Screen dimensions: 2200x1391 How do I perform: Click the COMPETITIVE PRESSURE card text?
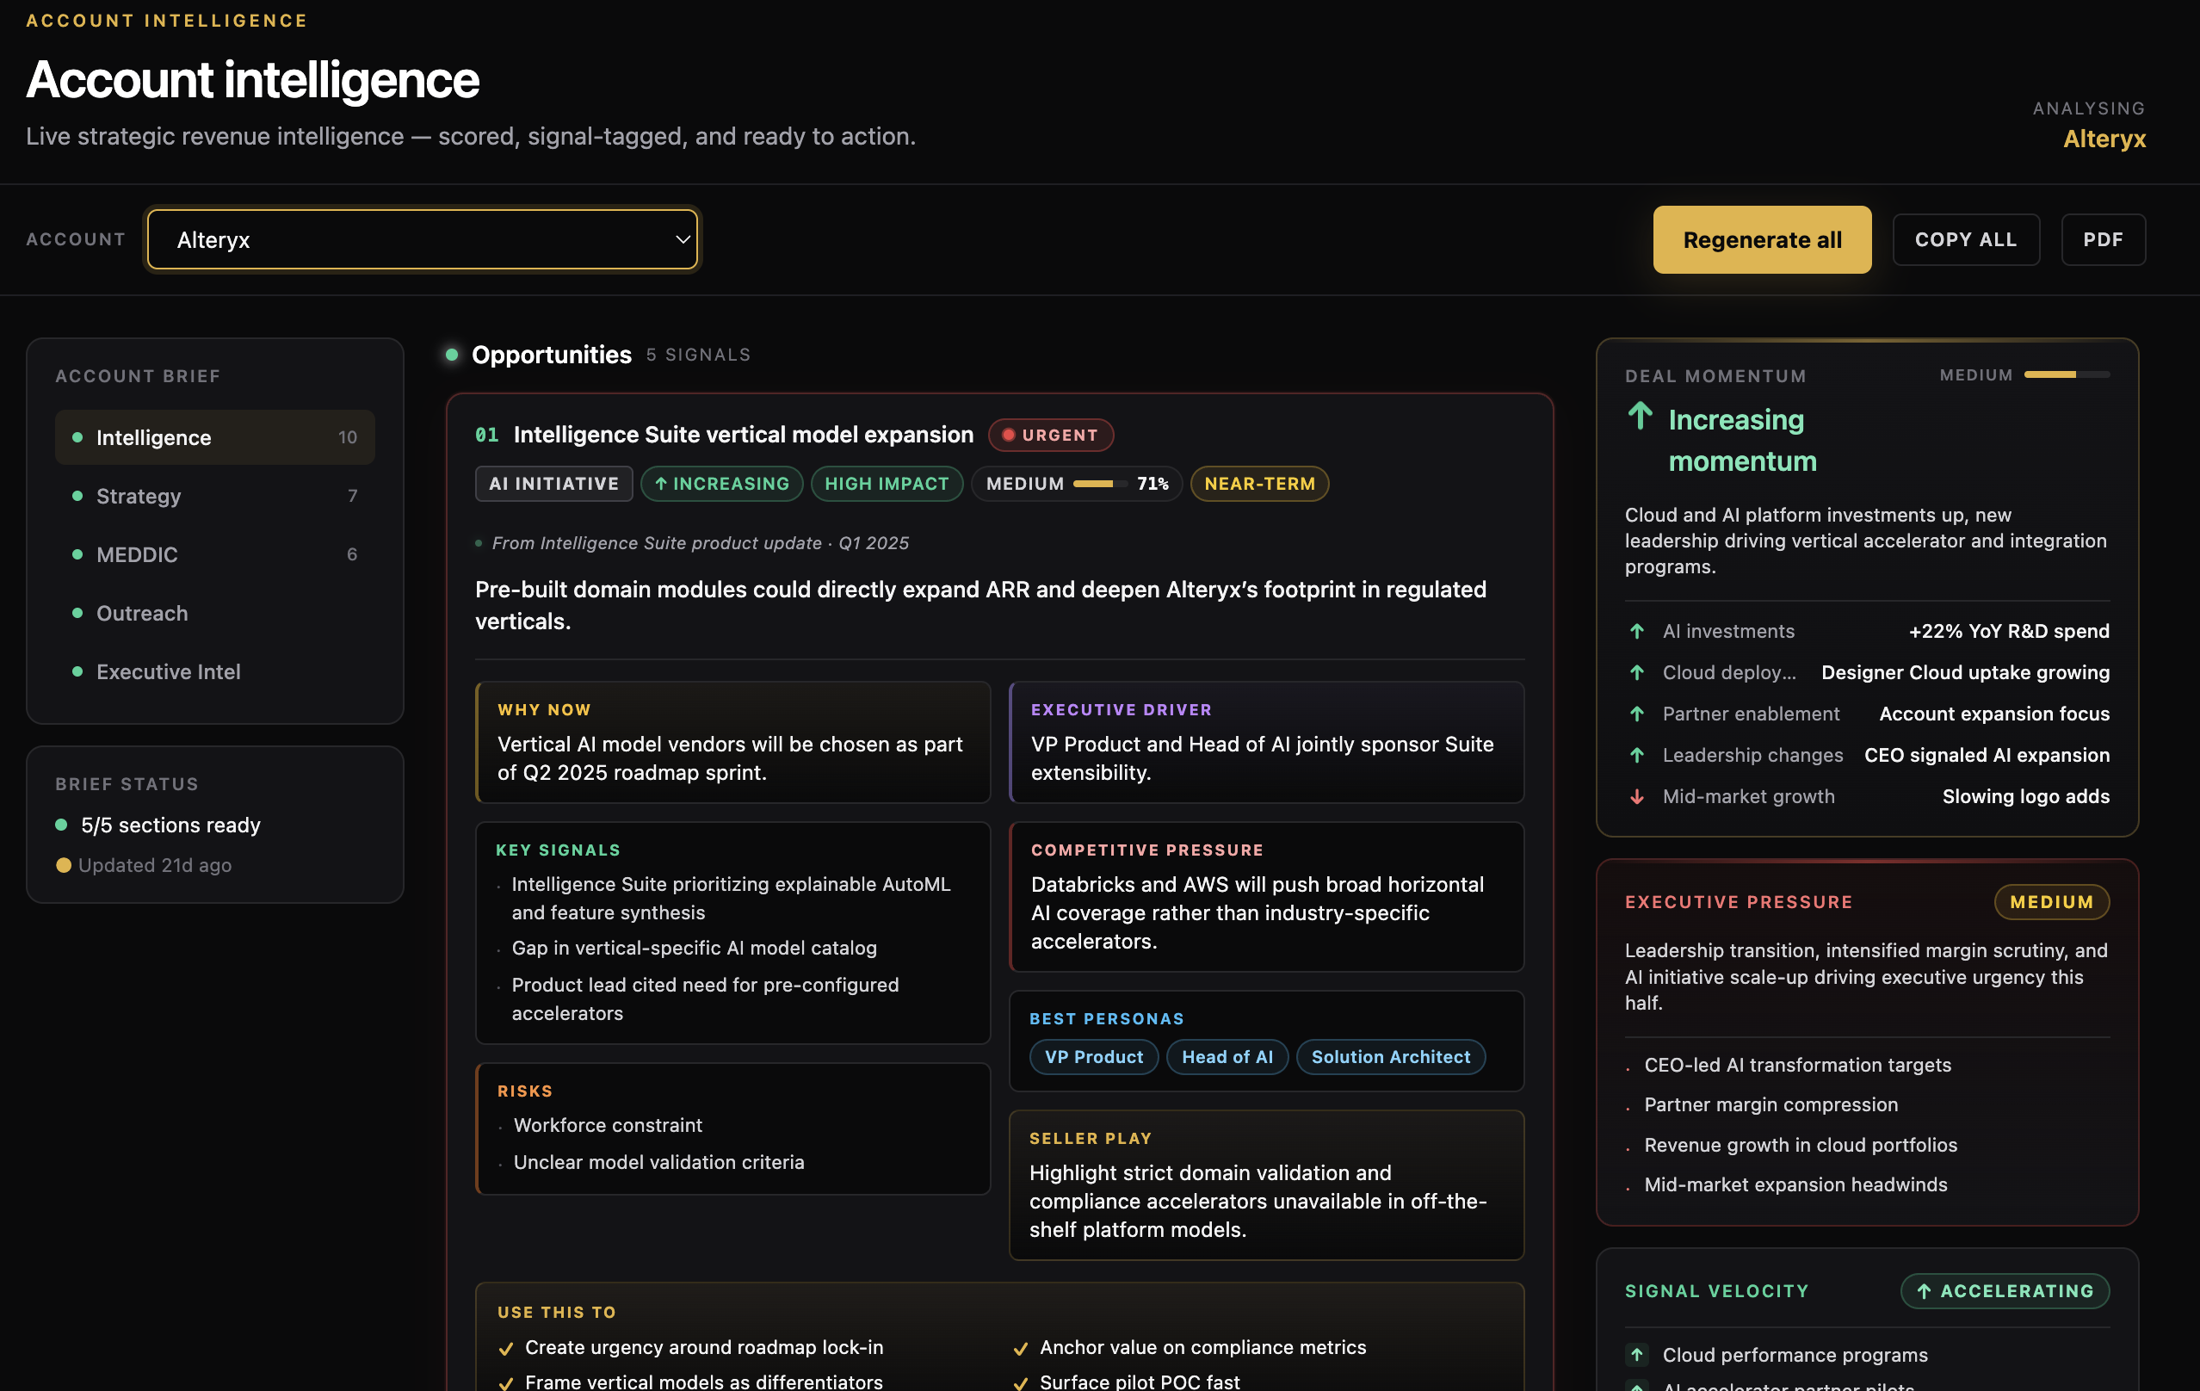(1258, 912)
